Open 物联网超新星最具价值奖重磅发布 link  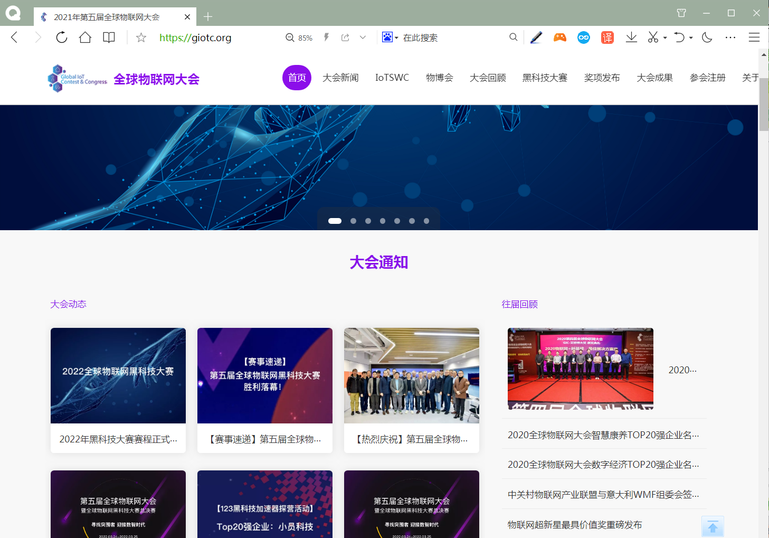(x=575, y=525)
